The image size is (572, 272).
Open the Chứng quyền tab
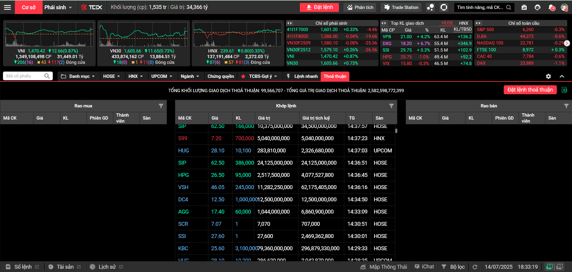(221, 76)
